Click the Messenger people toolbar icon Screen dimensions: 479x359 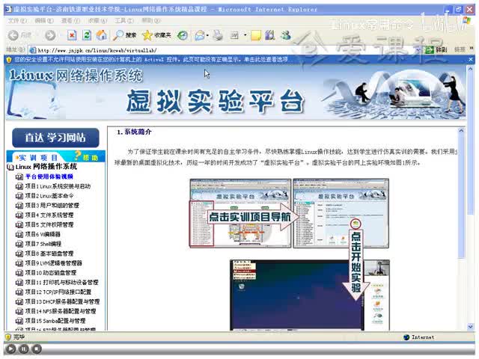click(x=286, y=35)
